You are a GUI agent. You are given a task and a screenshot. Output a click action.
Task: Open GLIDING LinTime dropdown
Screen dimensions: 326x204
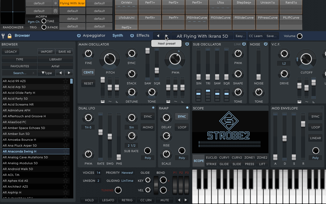click(127, 181)
